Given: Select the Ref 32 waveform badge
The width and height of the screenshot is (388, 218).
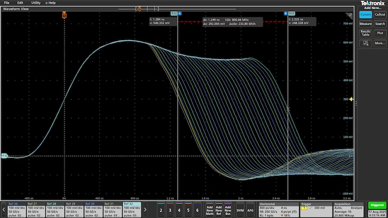Looking at the screenshot, I should [132, 210].
